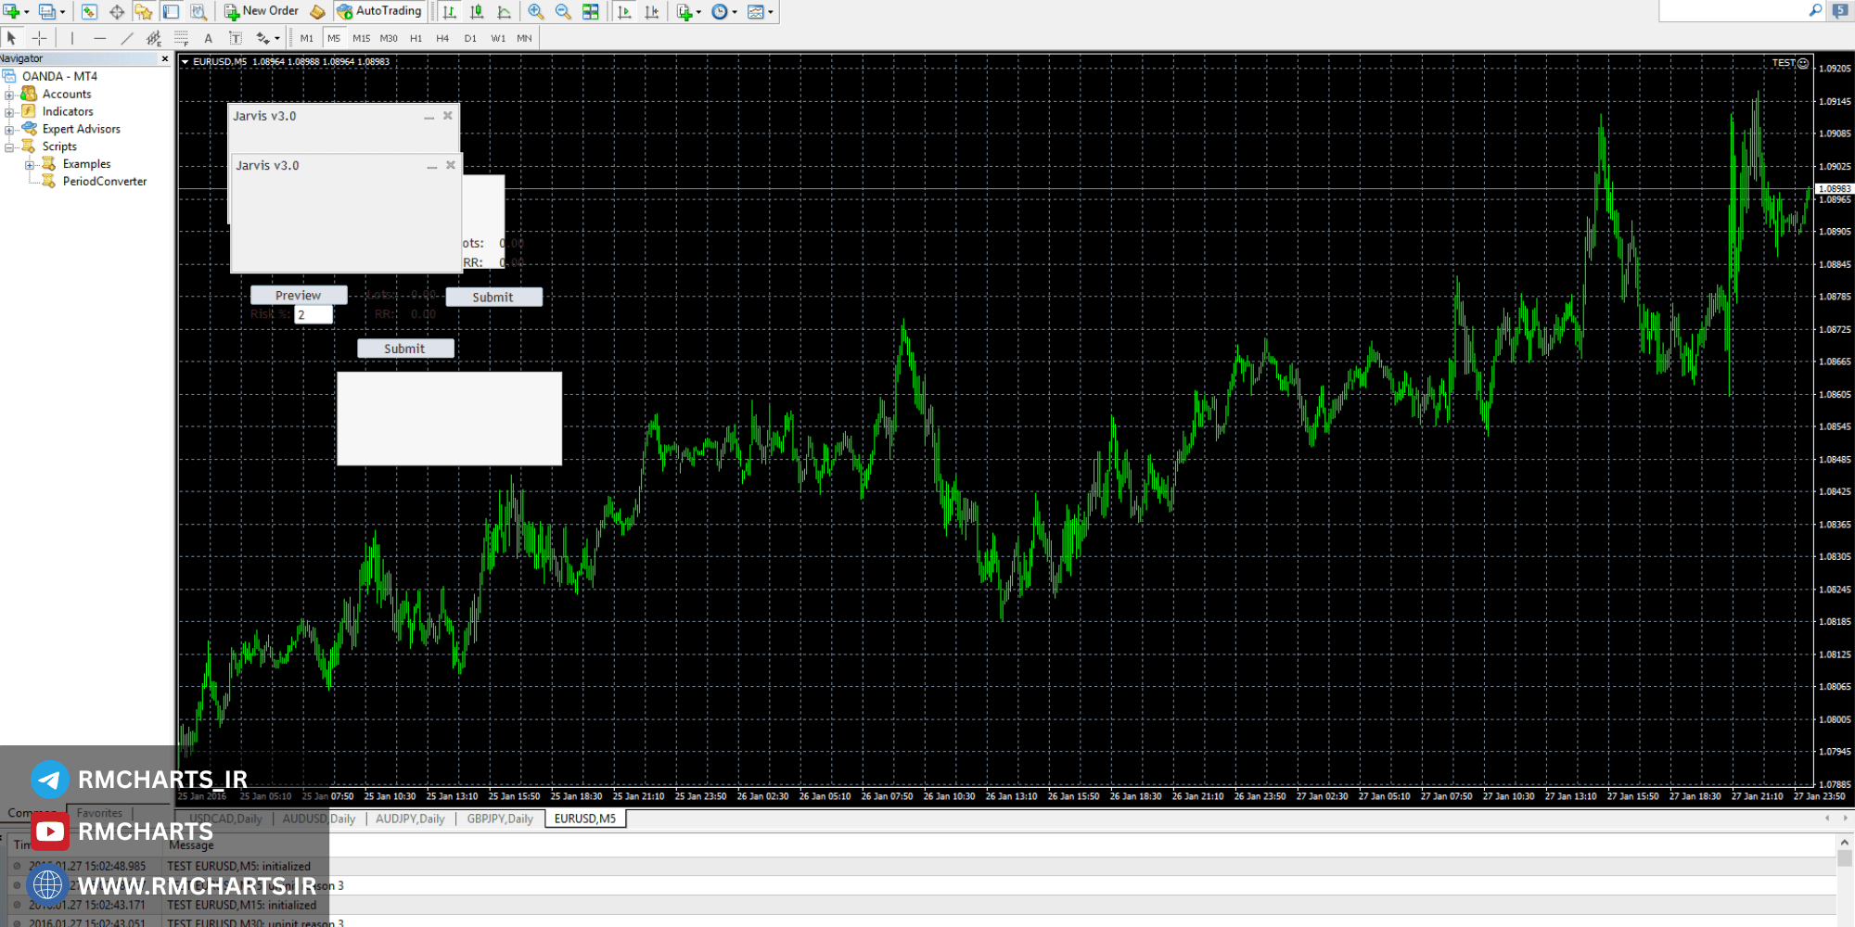This screenshot has width=1855, height=927.
Task: Click the Zoom In magnifier icon
Action: [x=535, y=11]
